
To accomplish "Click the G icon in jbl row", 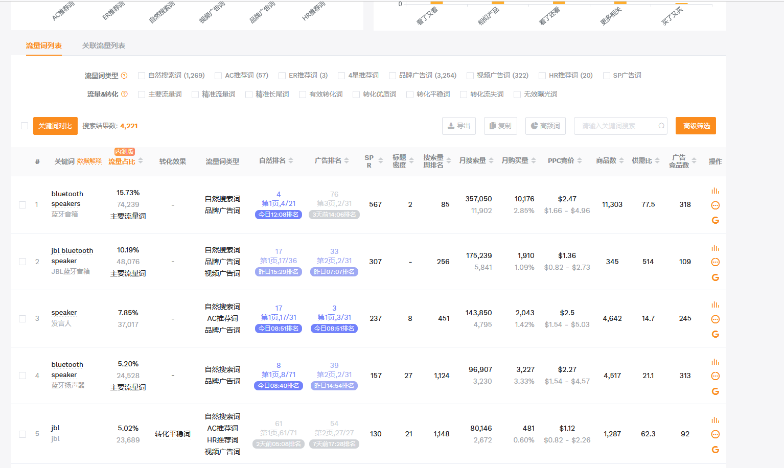I will [x=715, y=449].
